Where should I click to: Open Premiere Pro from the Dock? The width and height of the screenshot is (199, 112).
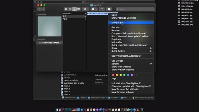pos(63,110)
